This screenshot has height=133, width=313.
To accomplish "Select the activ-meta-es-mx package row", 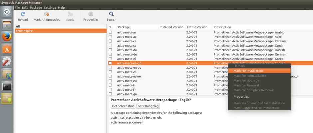I will (210, 76).
